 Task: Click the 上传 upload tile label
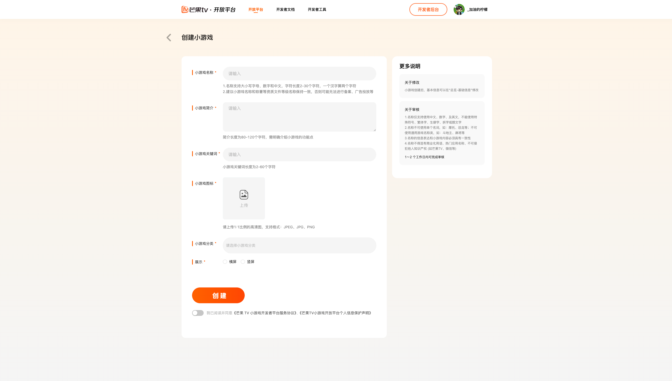tap(244, 205)
